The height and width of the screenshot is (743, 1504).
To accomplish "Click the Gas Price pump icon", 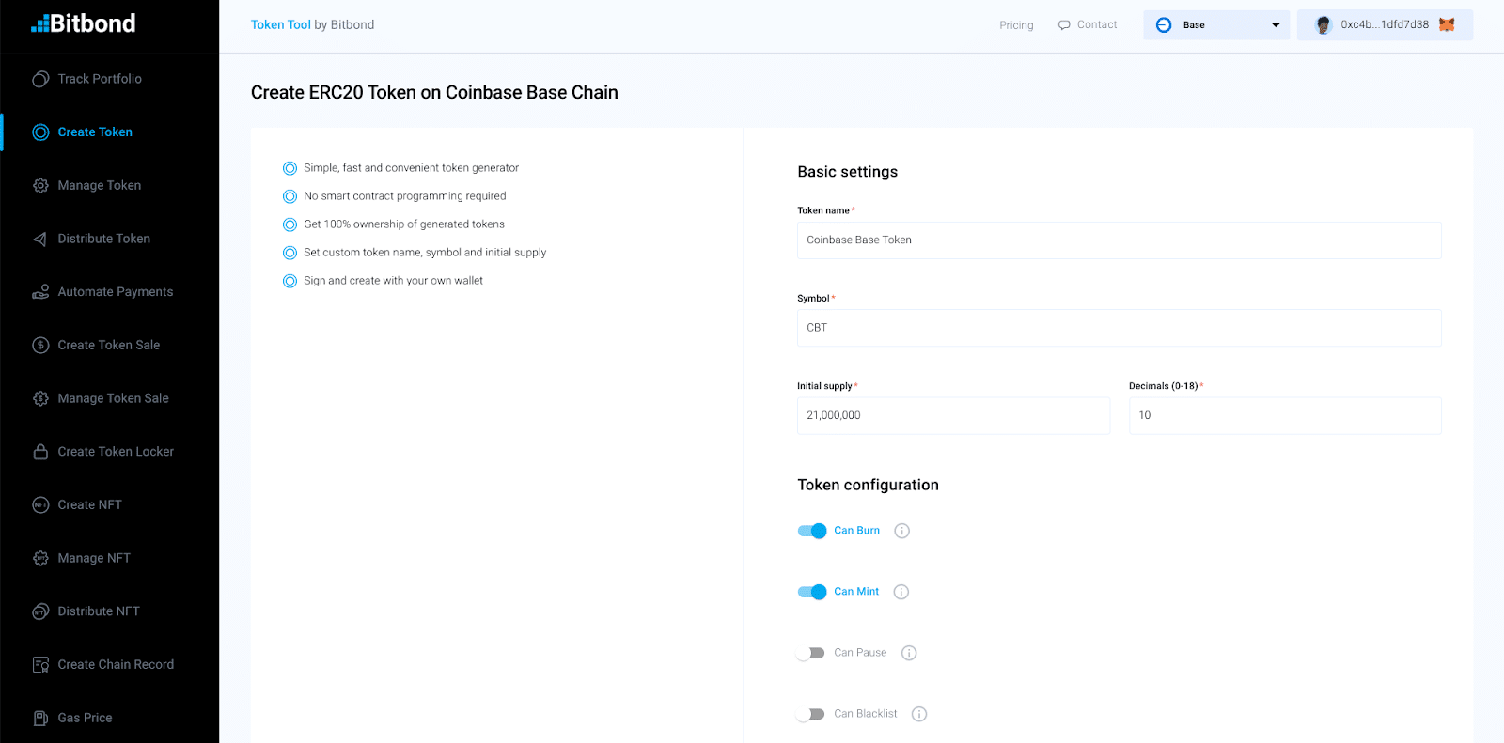I will 40,718.
